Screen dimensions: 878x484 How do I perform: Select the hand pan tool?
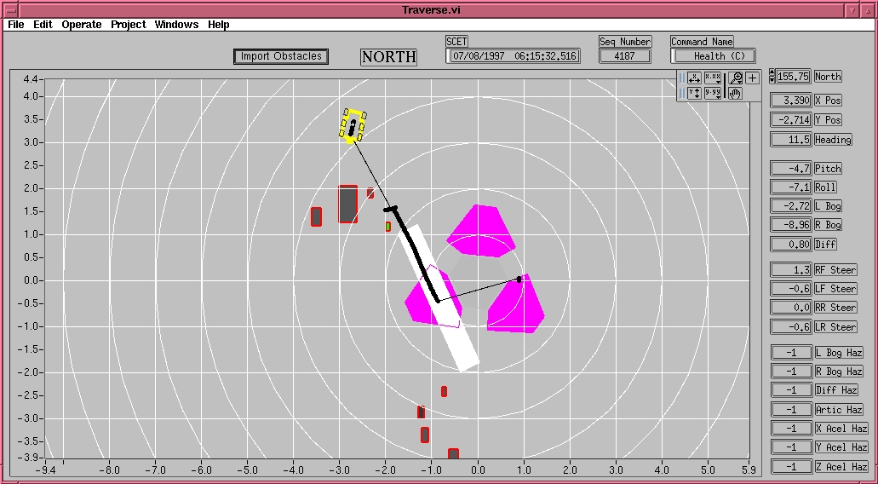735,93
